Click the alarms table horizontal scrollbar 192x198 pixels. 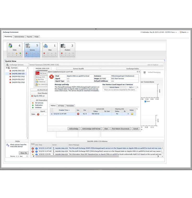pos(77,156)
